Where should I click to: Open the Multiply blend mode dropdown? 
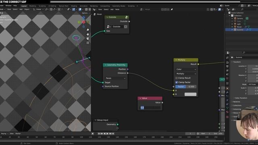pyautogui.click(x=186, y=74)
